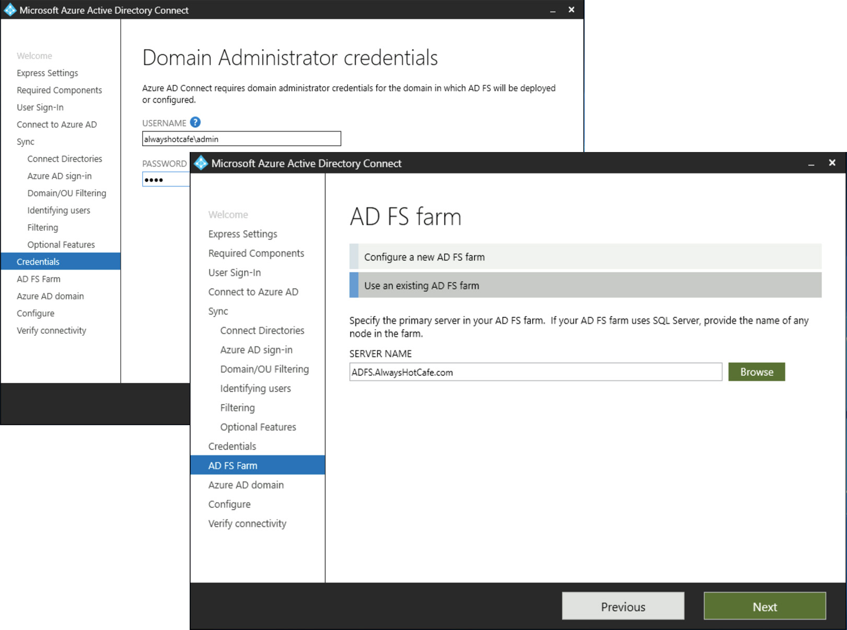Click the password field in back window
The width and height of the screenshot is (847, 630).
[x=166, y=180]
